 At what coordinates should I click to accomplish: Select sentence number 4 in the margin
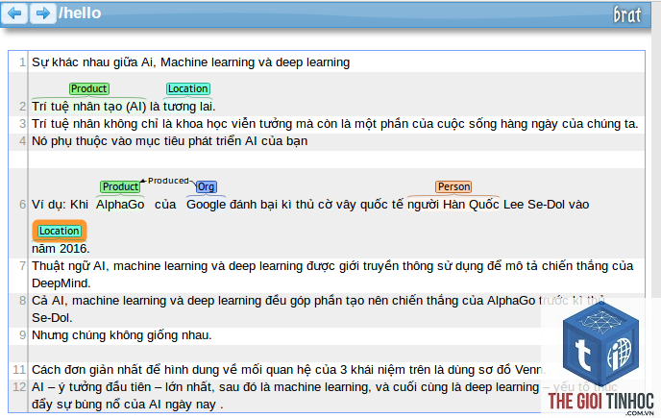pos(22,141)
